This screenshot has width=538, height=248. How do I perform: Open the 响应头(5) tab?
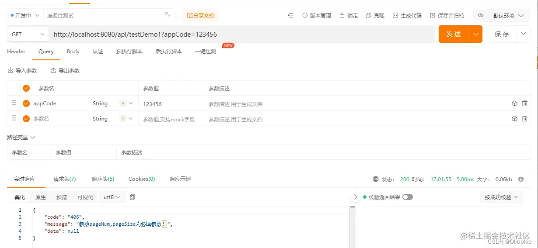[x=103, y=179]
